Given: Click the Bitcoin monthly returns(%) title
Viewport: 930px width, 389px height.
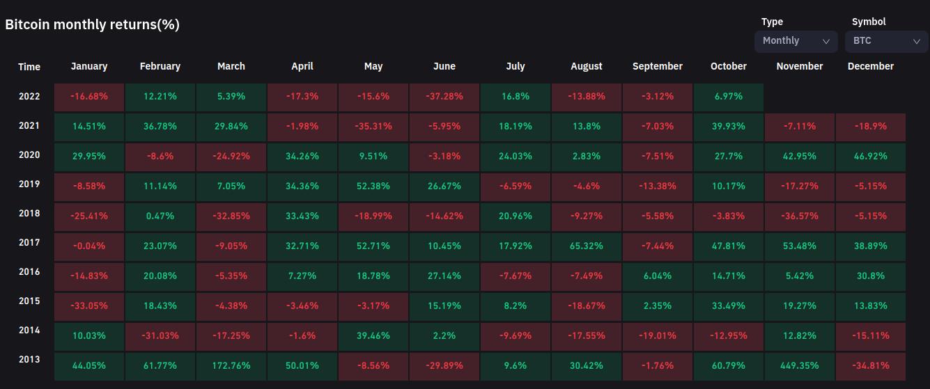Looking at the screenshot, I should point(92,25).
